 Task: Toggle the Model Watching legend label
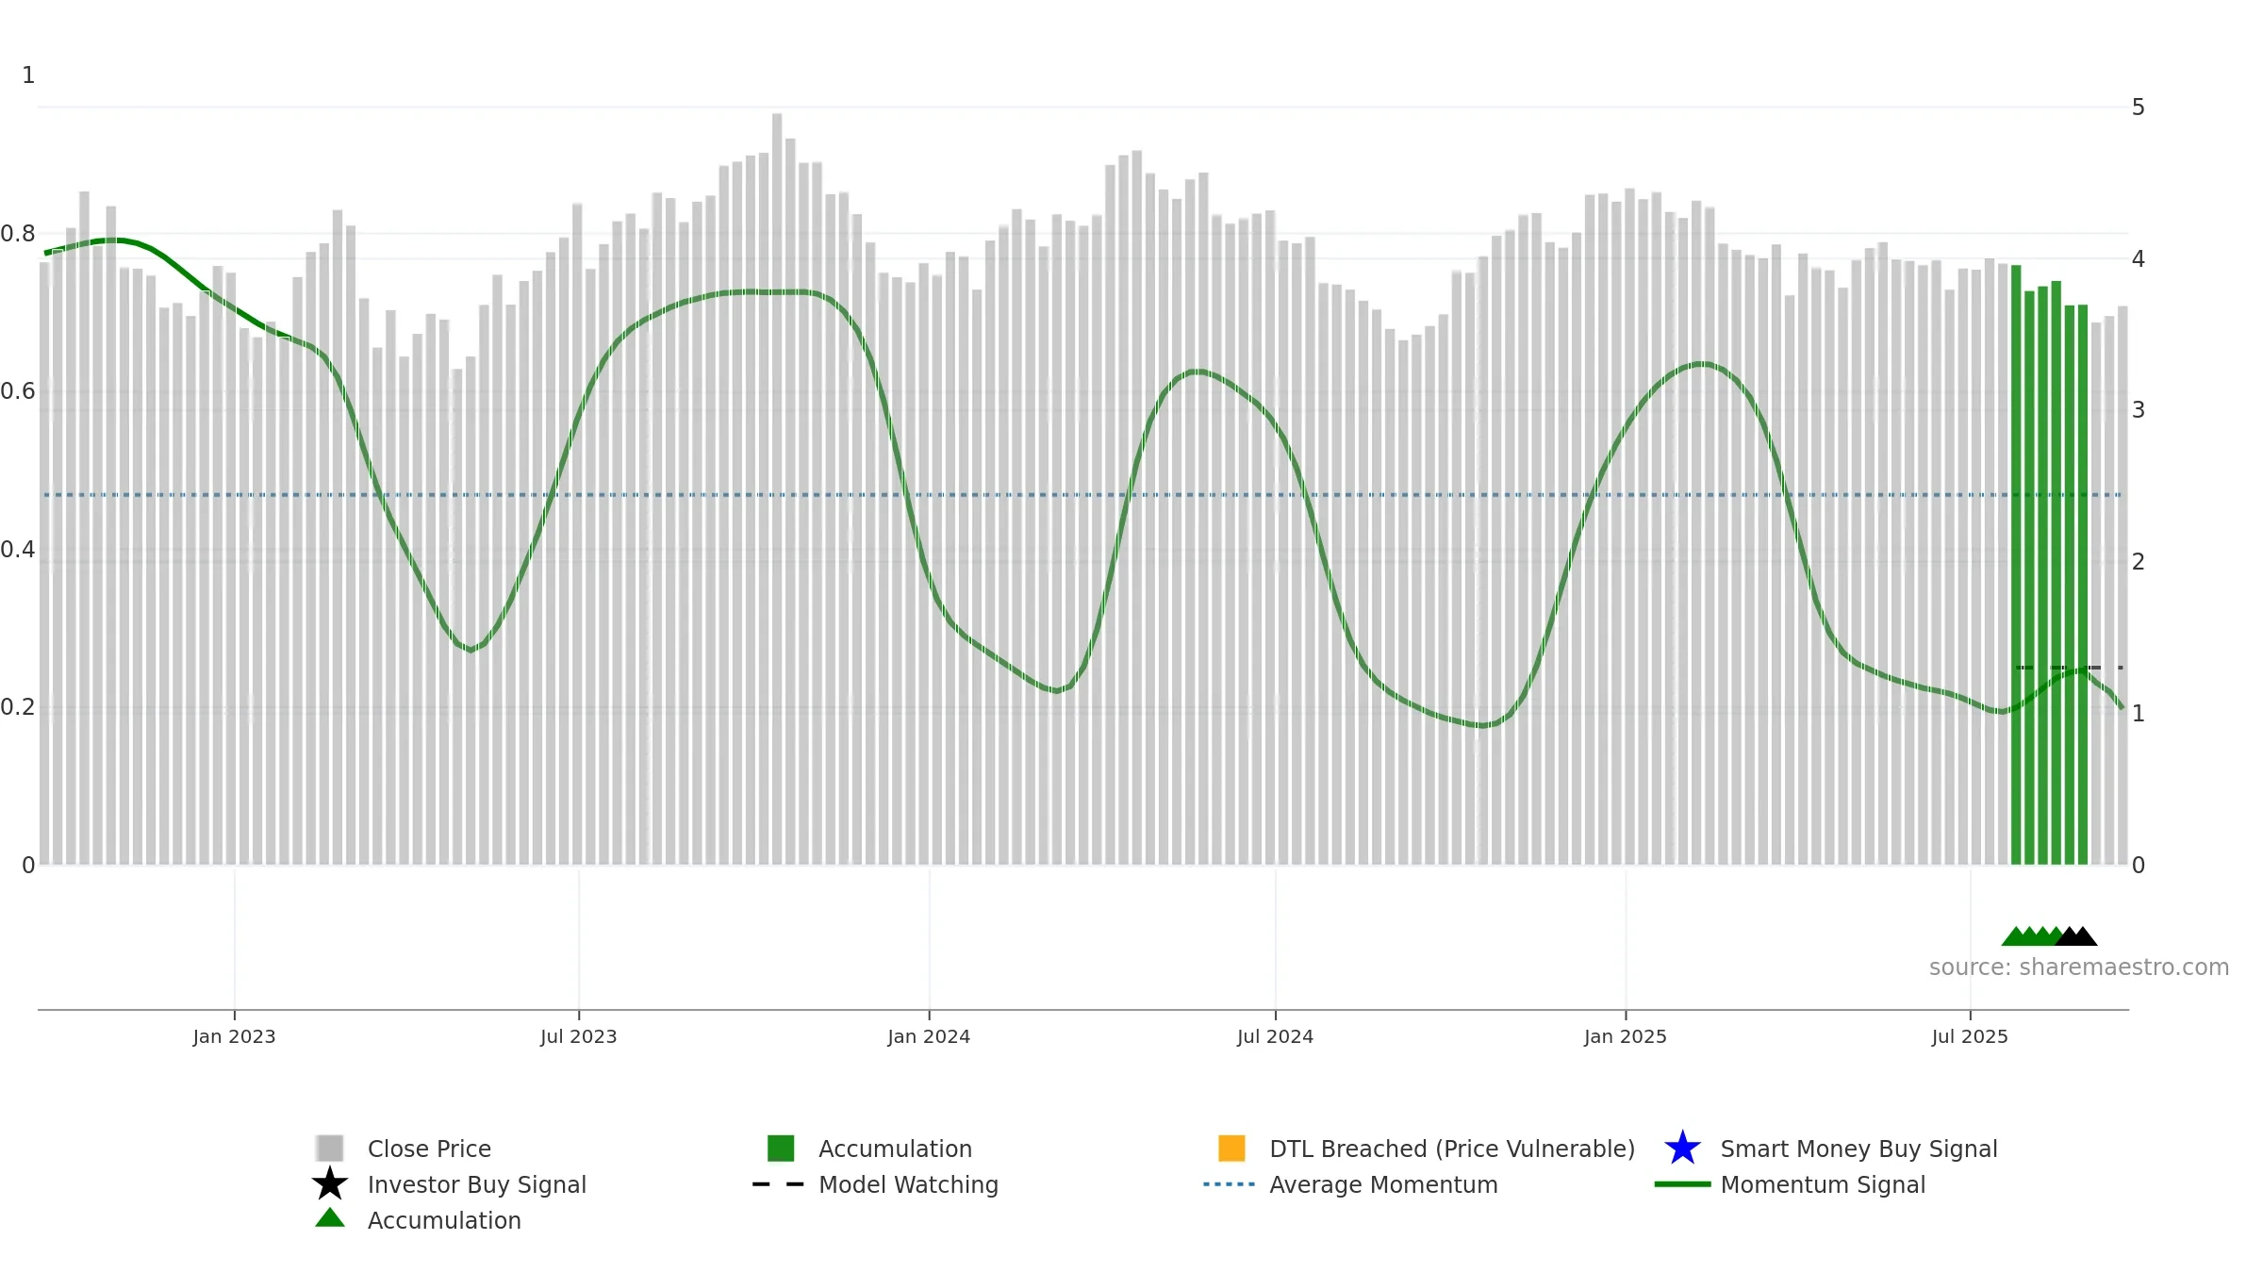[908, 1184]
